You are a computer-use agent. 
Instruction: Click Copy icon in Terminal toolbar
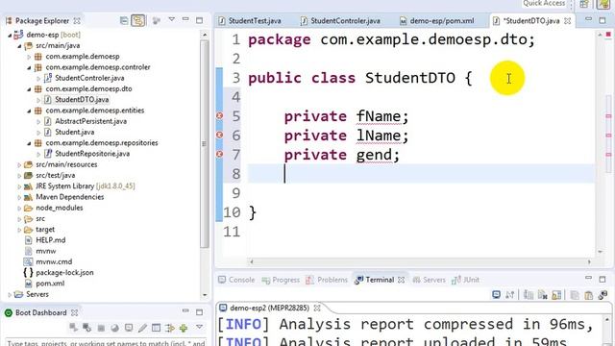coord(575,295)
